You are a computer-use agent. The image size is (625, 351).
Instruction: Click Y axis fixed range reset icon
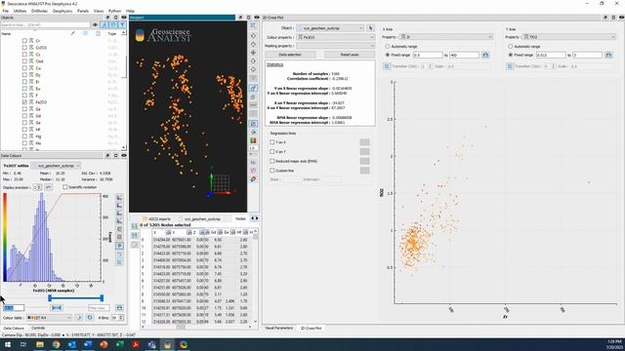pyautogui.click(x=608, y=55)
